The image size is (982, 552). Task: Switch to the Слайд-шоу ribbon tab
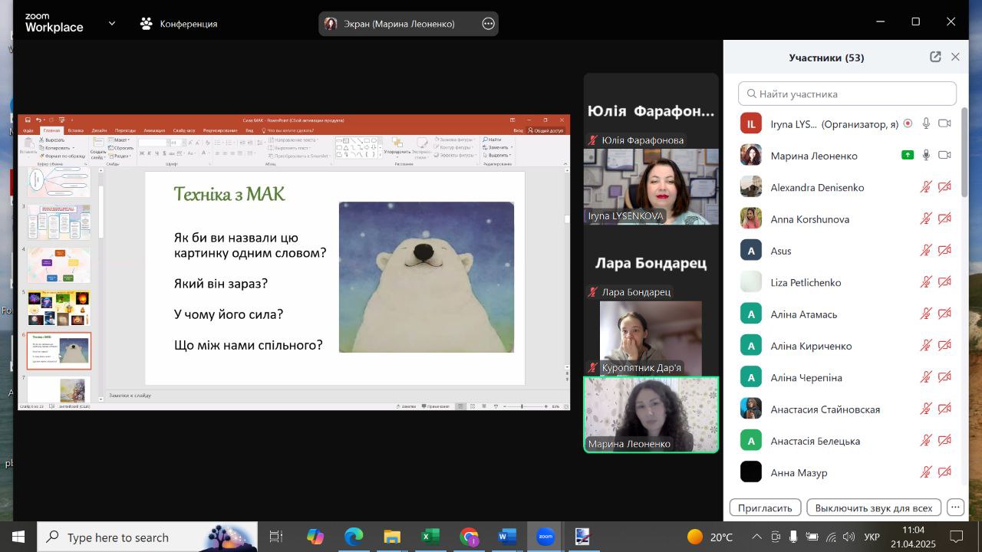184,130
